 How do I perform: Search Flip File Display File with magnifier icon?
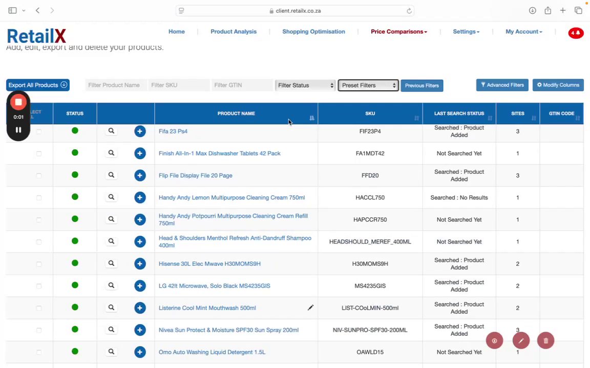[x=111, y=175]
